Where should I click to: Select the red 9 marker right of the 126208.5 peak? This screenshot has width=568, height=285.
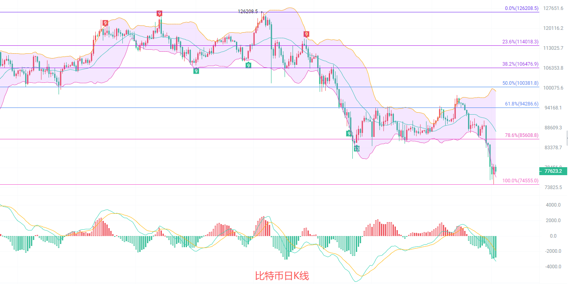click(306, 34)
